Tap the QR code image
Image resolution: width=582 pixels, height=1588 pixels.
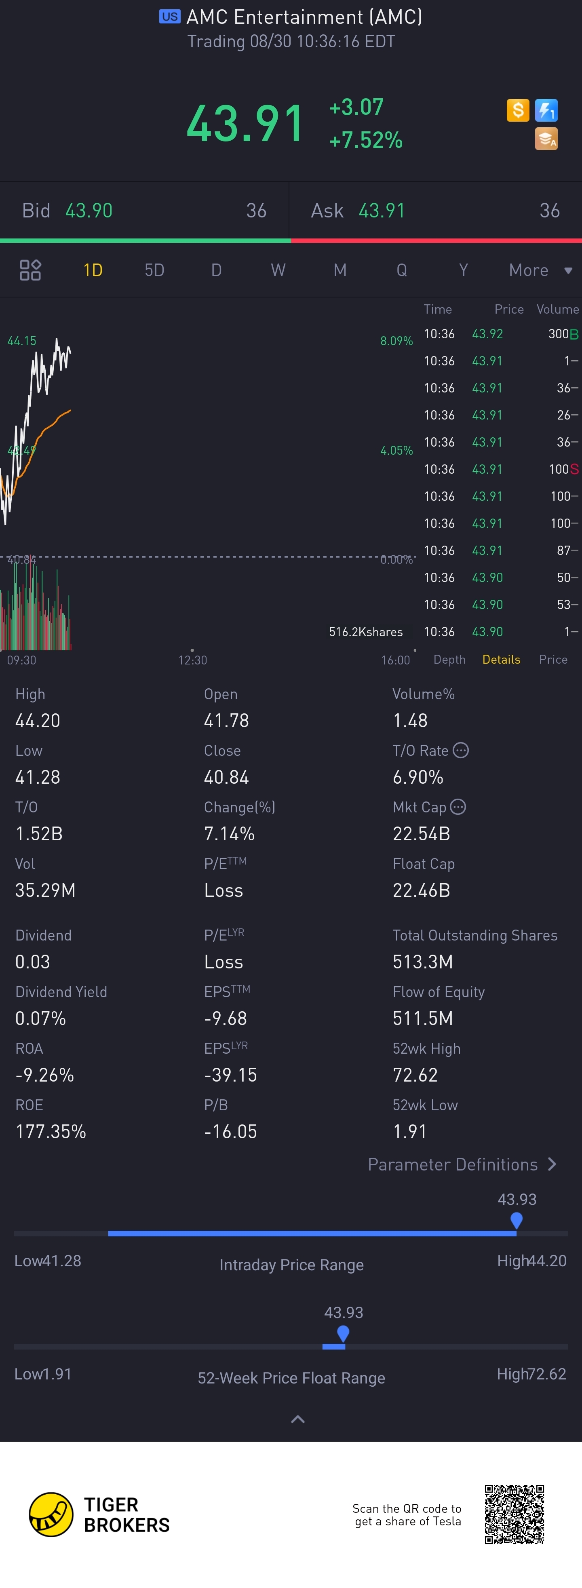tap(514, 1514)
